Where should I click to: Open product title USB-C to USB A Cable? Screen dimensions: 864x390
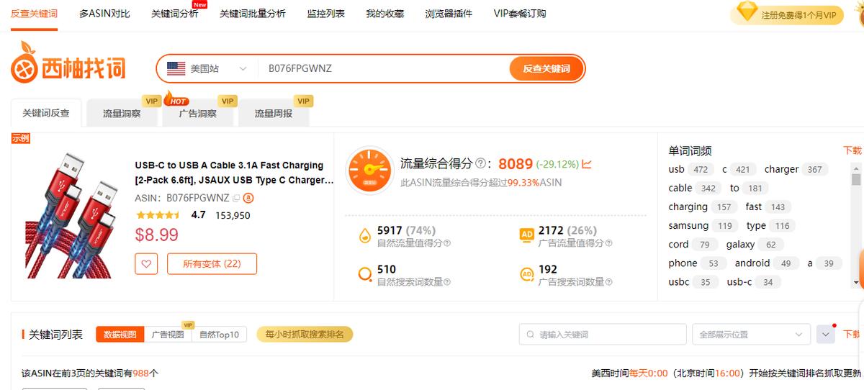click(x=235, y=173)
